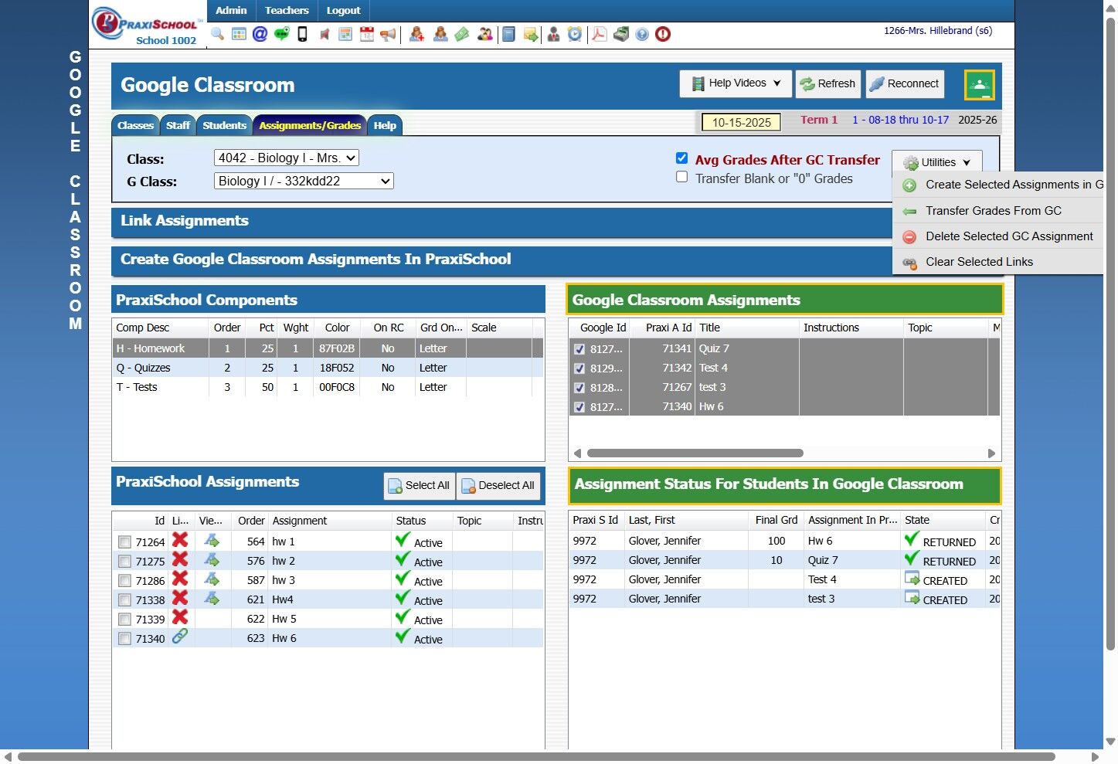Uncheck Avg Grades After GC Transfer
This screenshot has height=764, width=1118.
pyautogui.click(x=681, y=158)
